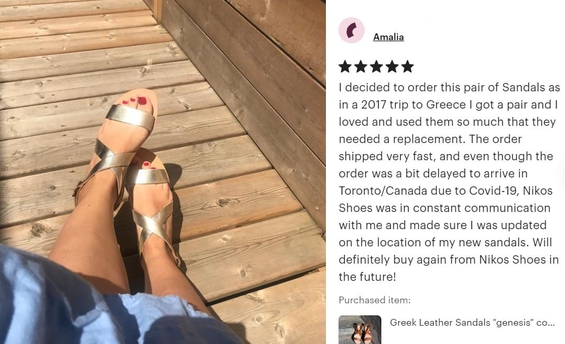This screenshot has width=565, height=344.
Task: Select the third rating star
Action: pyautogui.click(x=377, y=66)
